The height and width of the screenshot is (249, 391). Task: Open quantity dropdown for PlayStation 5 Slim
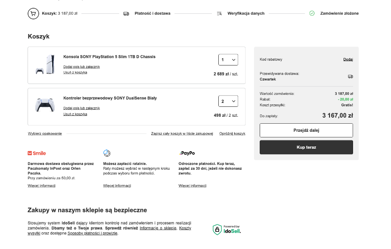[x=228, y=60]
